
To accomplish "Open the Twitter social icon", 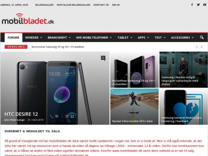I will 198,5.
